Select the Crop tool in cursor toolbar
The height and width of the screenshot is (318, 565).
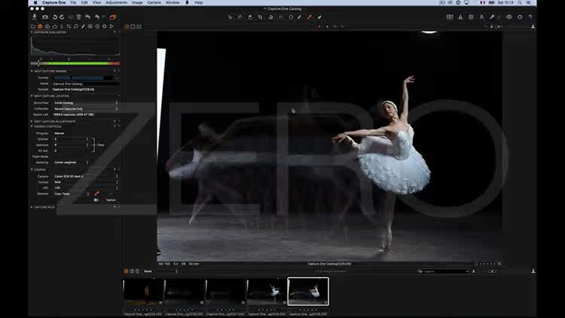[x=261, y=17]
